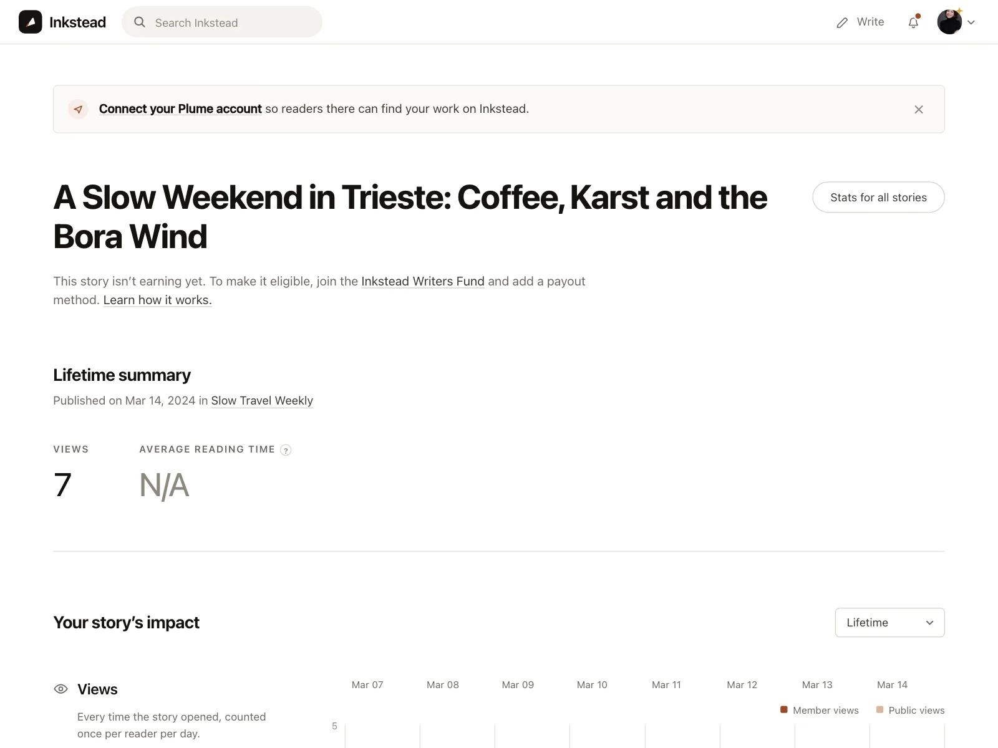Click the Write button

(860, 22)
